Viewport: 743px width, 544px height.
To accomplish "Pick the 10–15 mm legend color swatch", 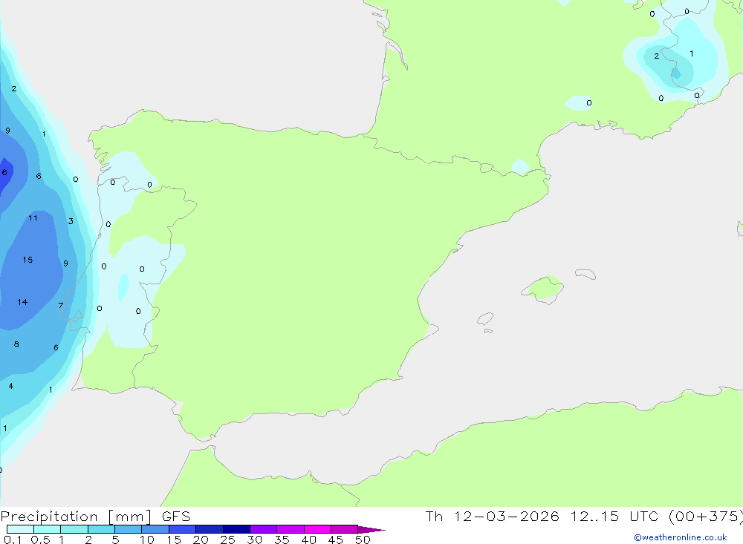I will (x=155, y=529).
